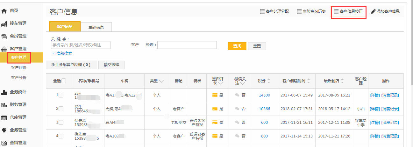413x147 pixels.
Task: Open 客户评价 in the sidebar menu
Action: click(19, 68)
